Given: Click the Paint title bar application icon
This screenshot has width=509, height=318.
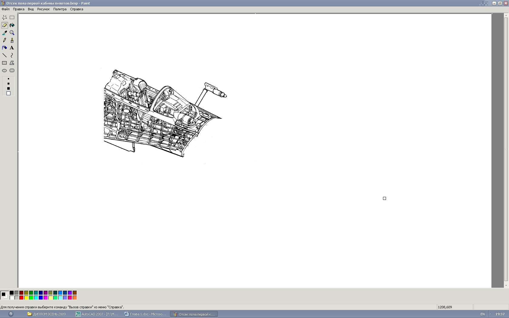Looking at the screenshot, I should coord(3,3).
